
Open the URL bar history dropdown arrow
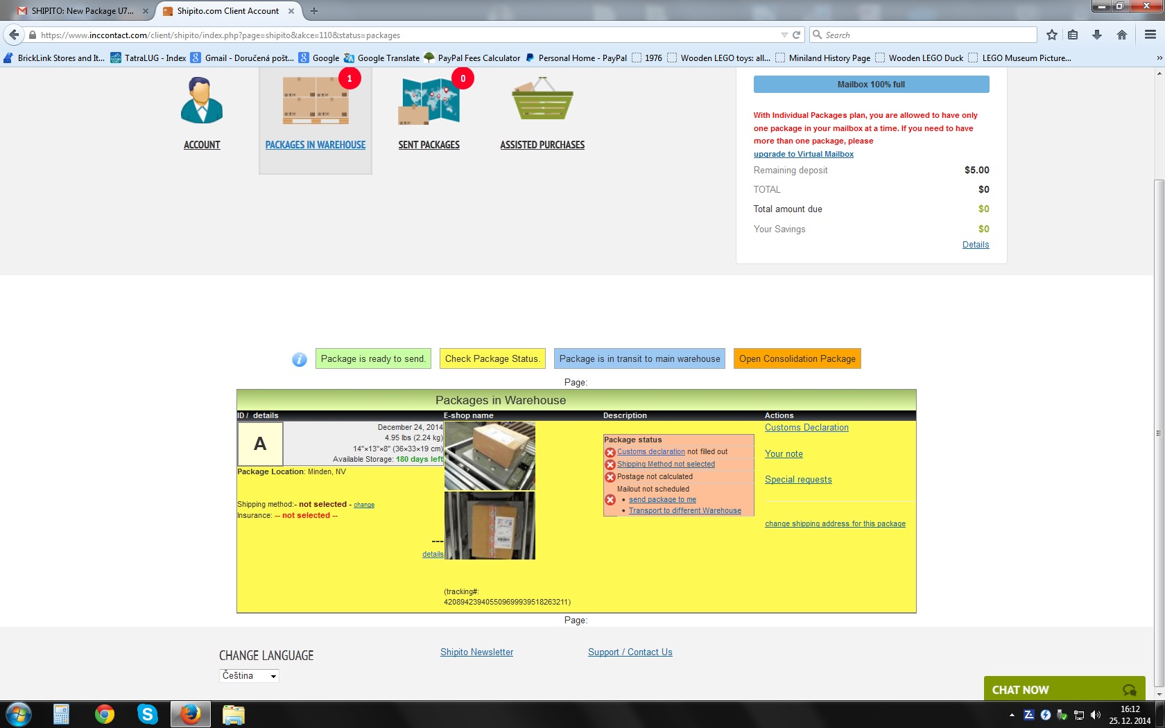[784, 35]
